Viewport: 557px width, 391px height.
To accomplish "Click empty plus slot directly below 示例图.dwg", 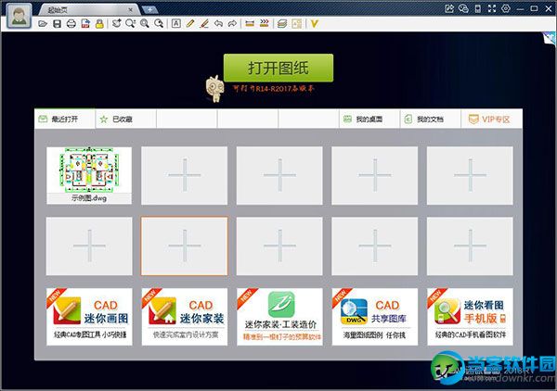I will pyautogui.click(x=89, y=246).
